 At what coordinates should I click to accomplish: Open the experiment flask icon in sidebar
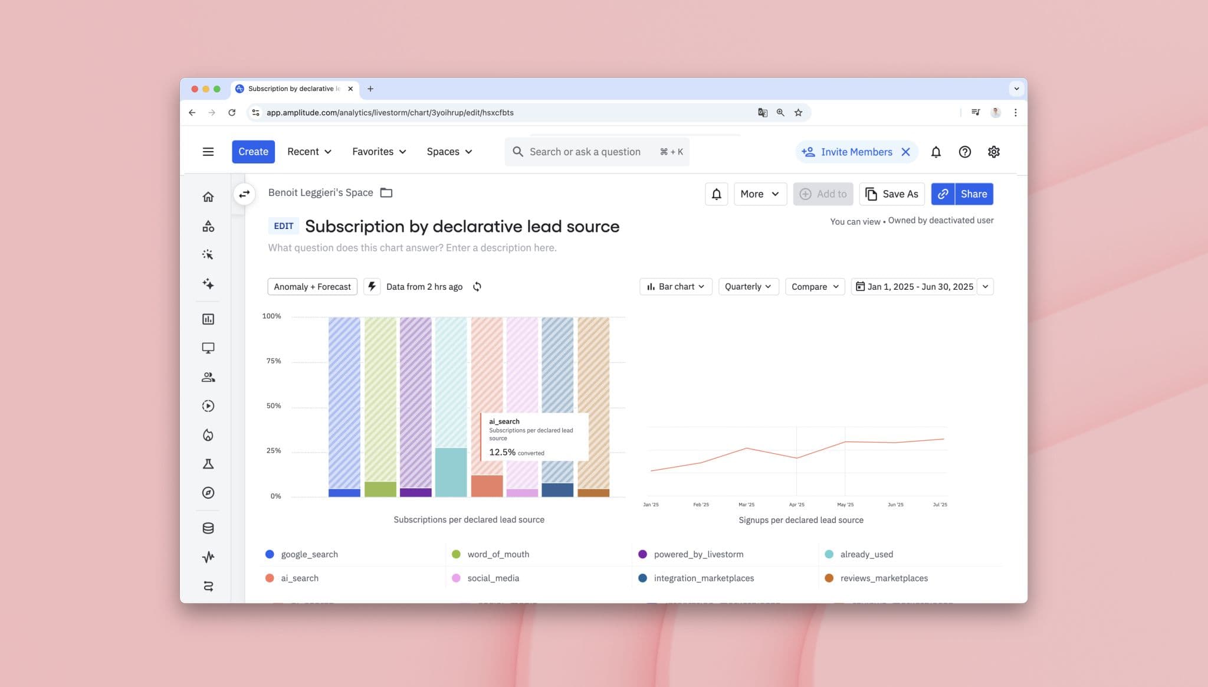tap(208, 464)
